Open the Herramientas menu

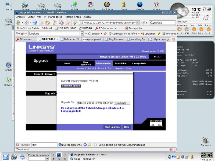point(73,17)
